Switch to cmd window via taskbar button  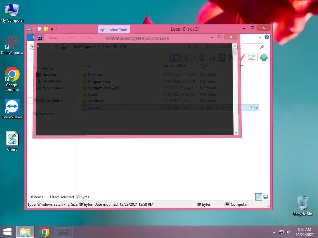(x=63, y=232)
